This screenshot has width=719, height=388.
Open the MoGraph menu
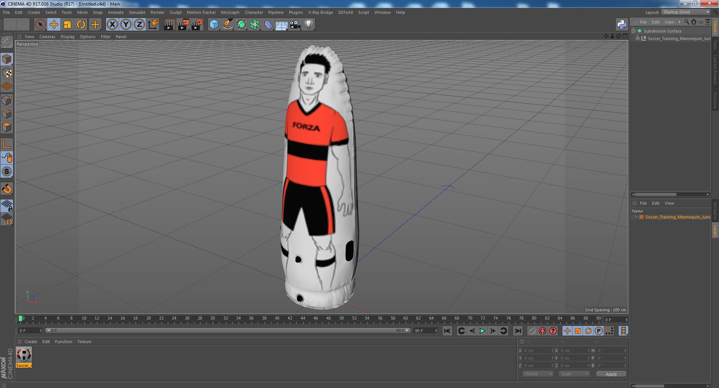click(230, 12)
